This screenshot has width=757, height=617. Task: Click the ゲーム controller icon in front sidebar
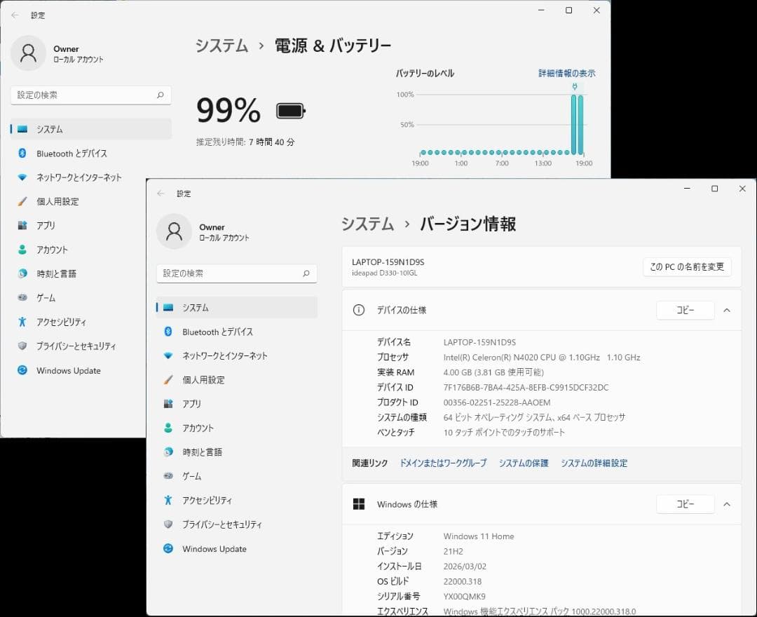[x=168, y=476]
